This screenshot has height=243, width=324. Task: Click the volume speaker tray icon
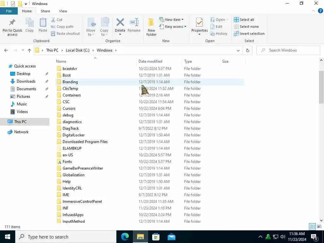tap(283, 237)
